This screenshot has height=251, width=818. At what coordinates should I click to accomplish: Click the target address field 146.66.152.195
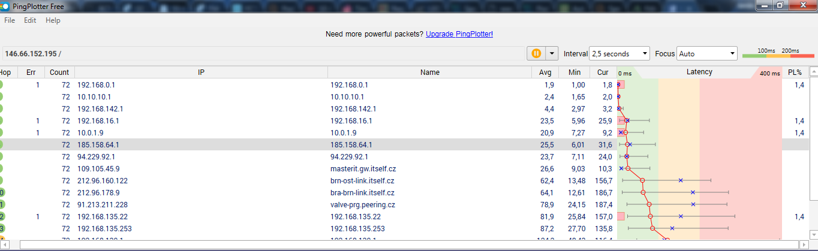coord(264,54)
